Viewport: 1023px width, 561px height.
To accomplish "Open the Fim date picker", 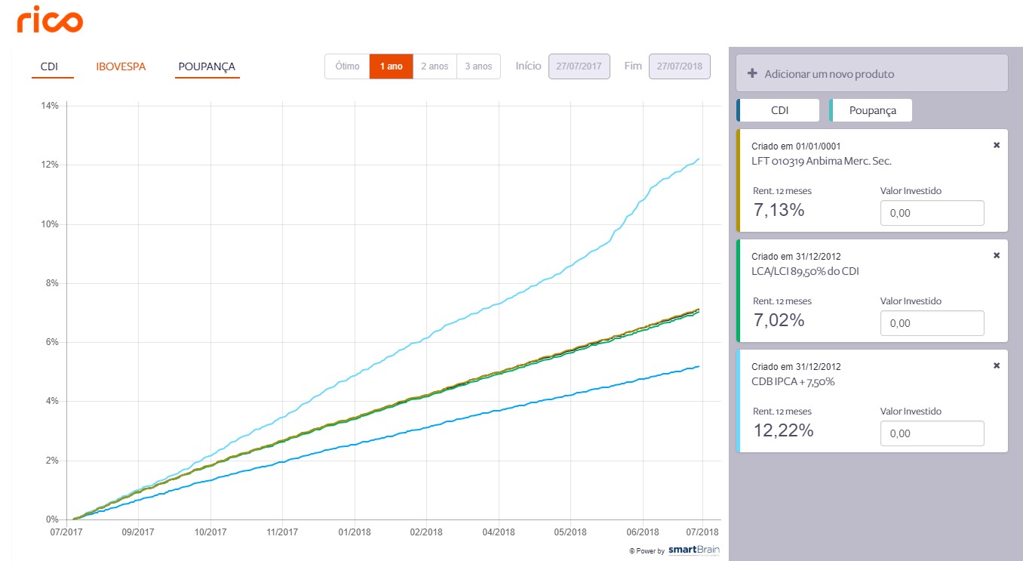I will pos(679,66).
